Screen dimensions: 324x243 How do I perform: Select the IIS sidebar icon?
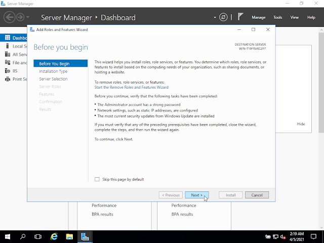coord(8,71)
